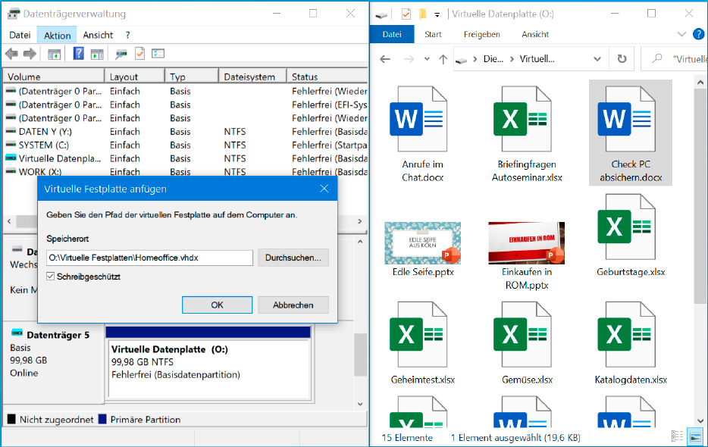The image size is (708, 447).
Task: Click the Back arrow in Datenträgerverwaltung toolbar
Action: [x=11, y=55]
